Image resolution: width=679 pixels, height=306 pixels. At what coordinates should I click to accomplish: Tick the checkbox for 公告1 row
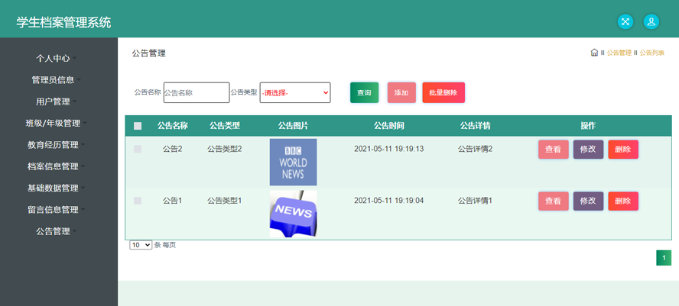pos(138,201)
